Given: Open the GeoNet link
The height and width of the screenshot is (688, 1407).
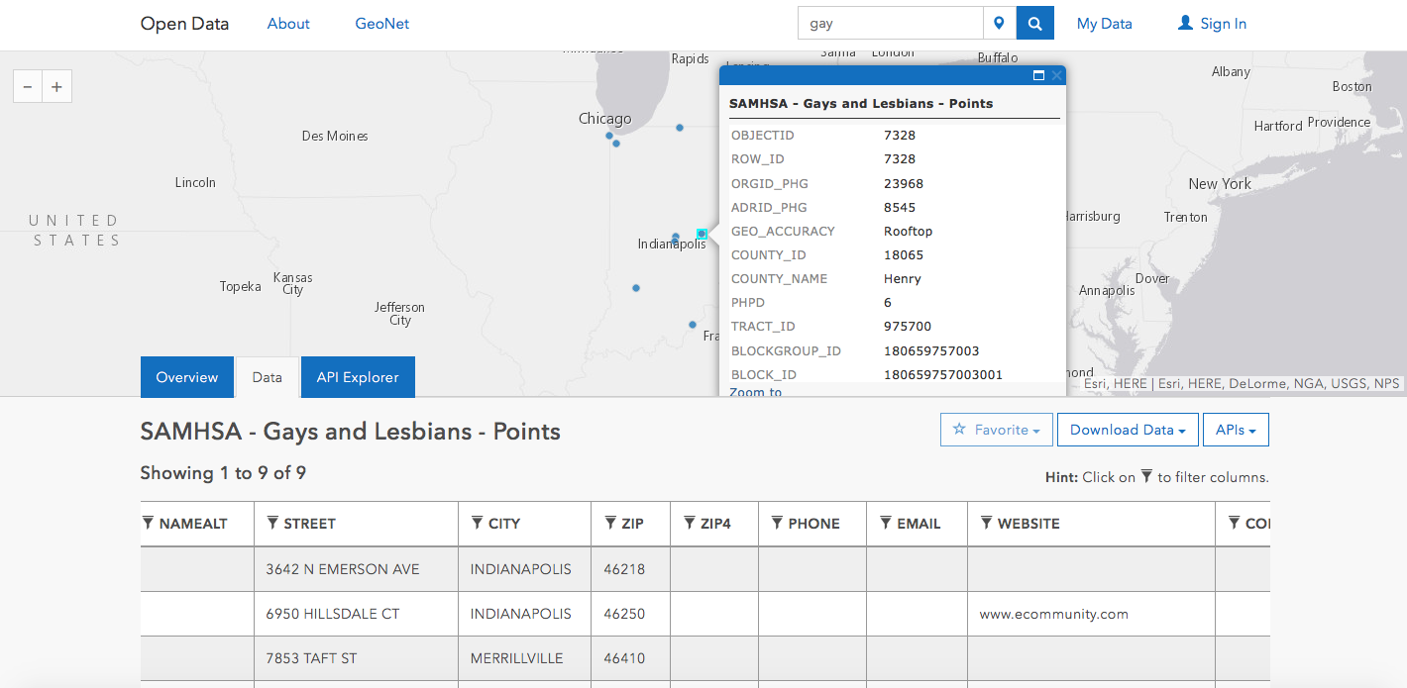Looking at the screenshot, I should point(382,24).
